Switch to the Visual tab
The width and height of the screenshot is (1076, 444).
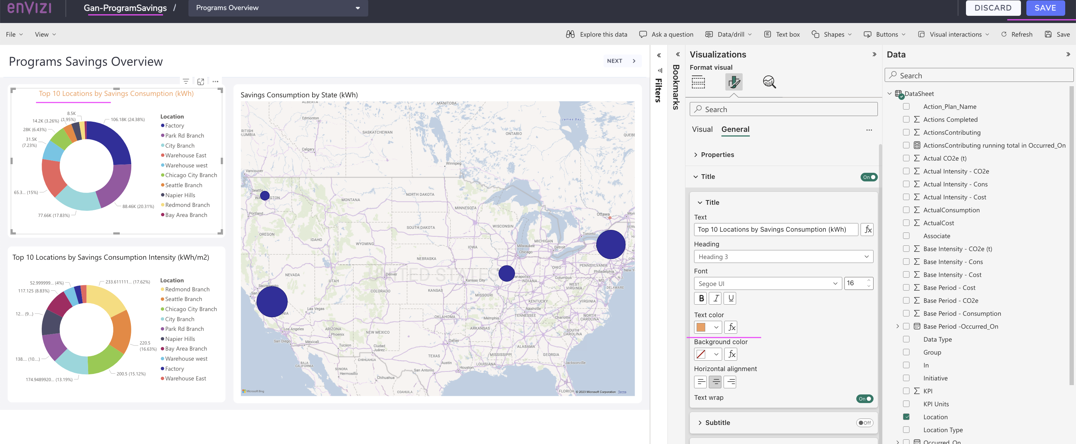point(702,129)
